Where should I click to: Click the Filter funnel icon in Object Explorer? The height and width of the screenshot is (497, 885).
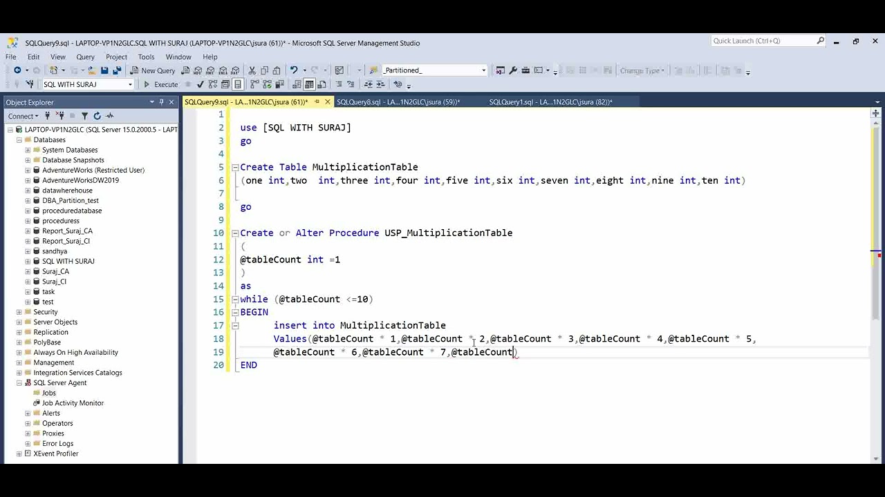point(84,116)
